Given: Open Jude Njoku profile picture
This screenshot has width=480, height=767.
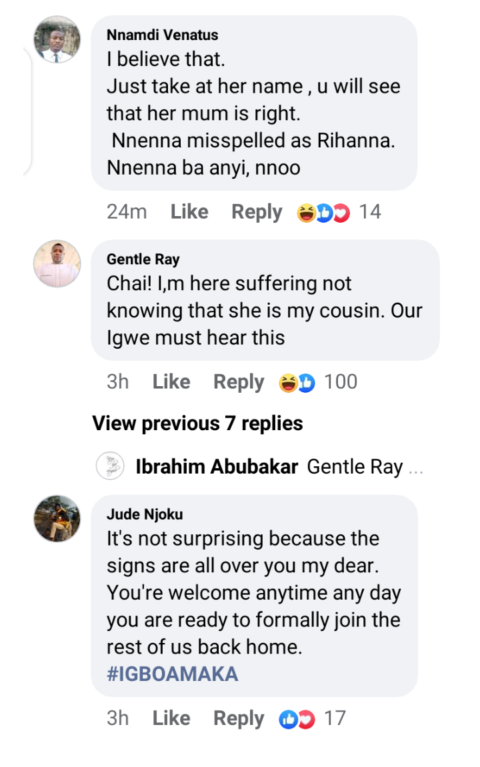Looking at the screenshot, I should (57, 519).
